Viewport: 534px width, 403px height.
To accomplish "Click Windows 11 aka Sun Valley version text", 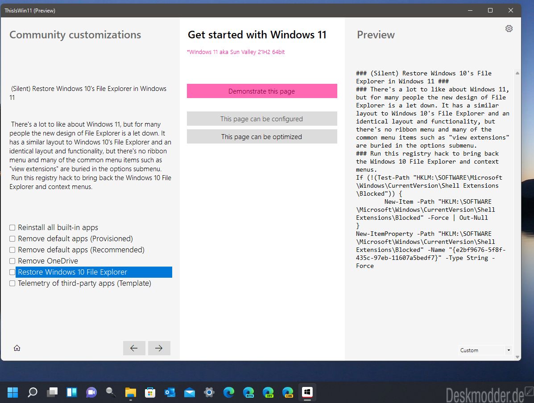I will click(236, 52).
